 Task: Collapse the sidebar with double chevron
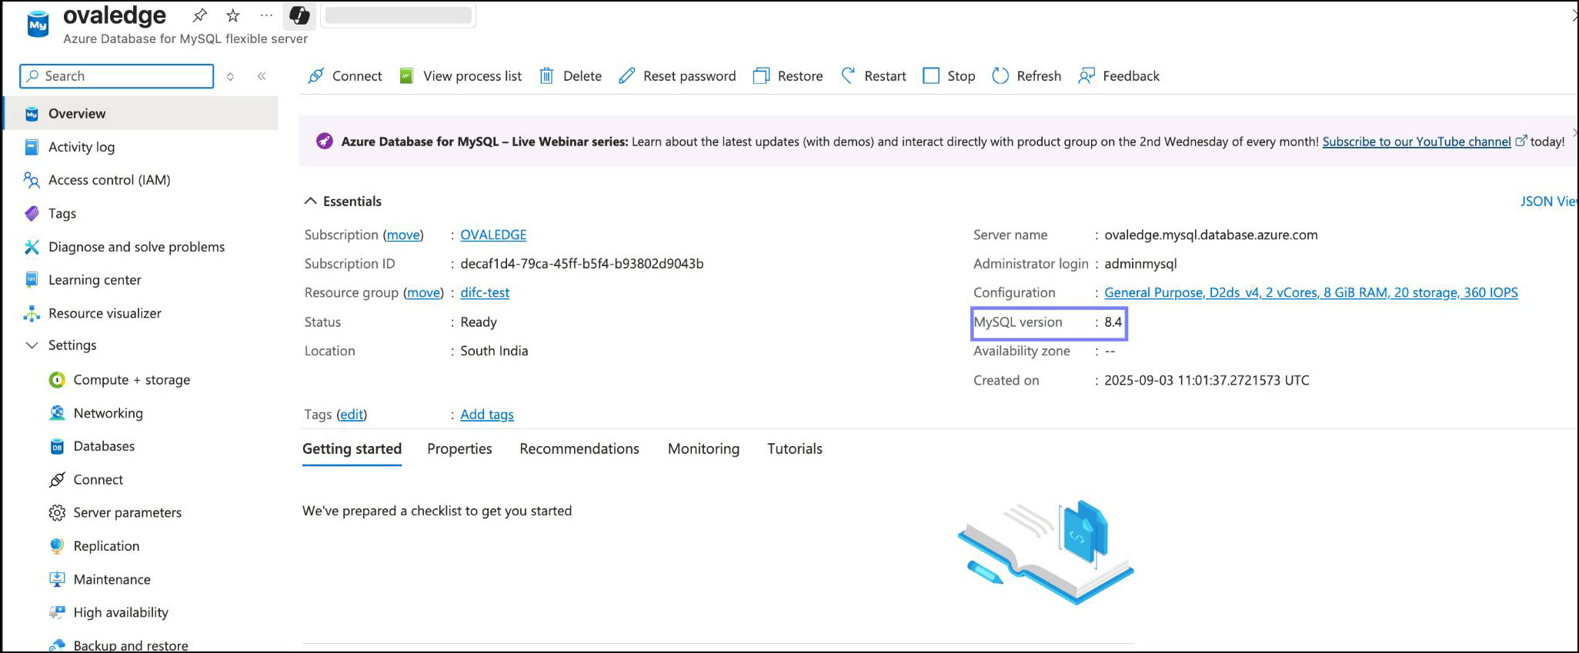(x=262, y=76)
